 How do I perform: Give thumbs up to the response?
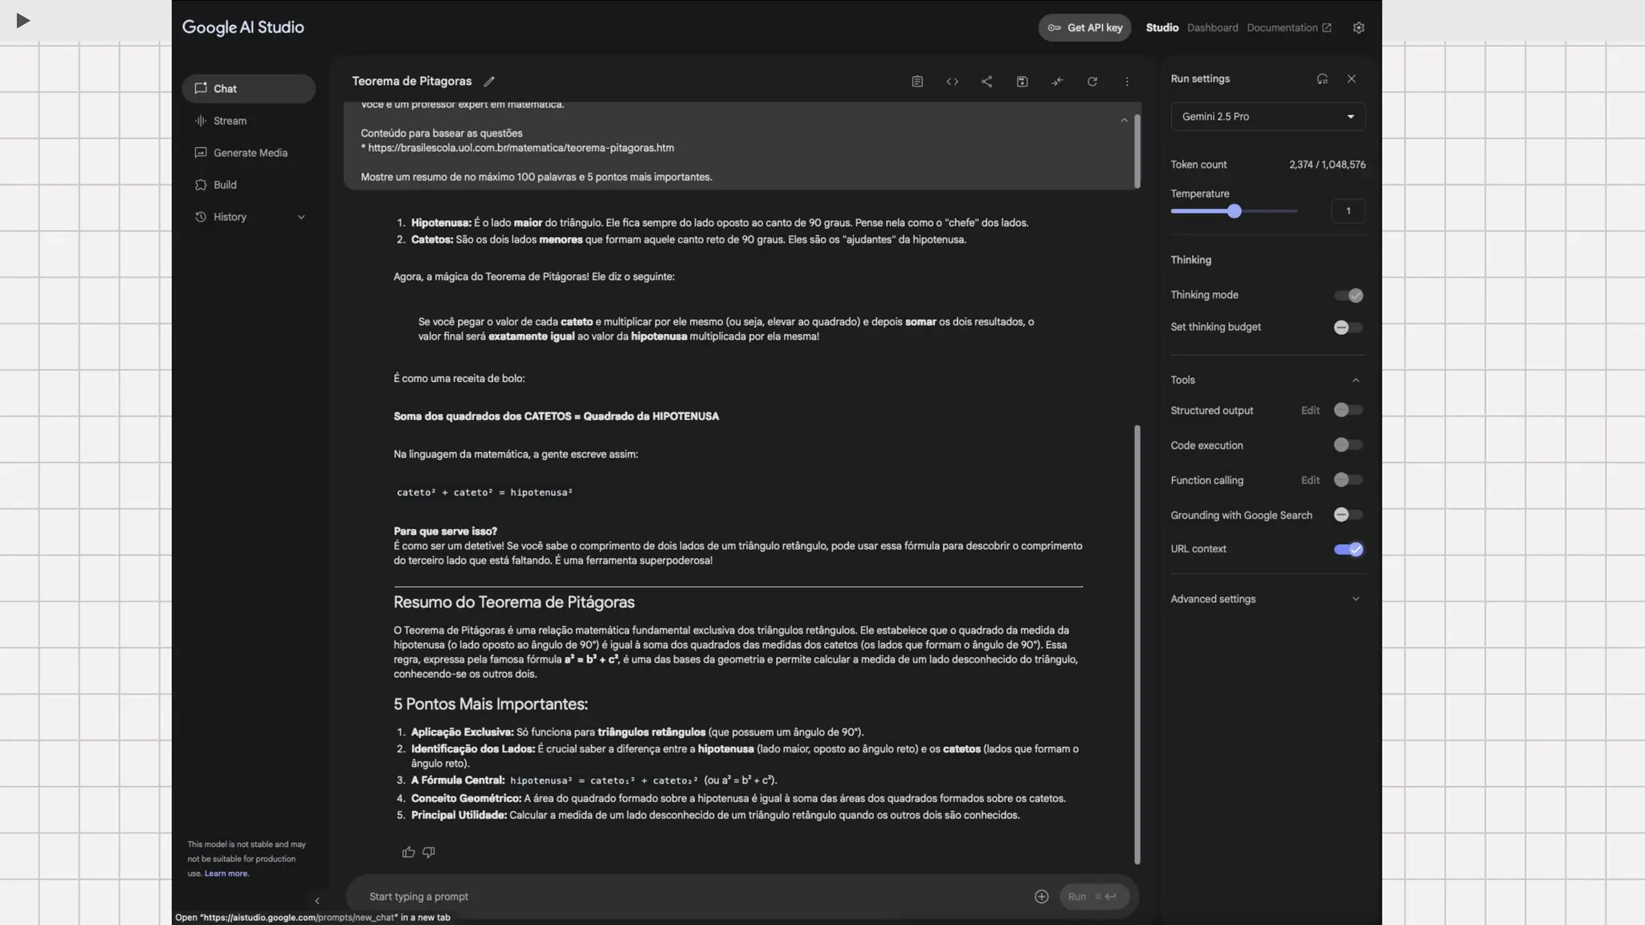click(408, 852)
